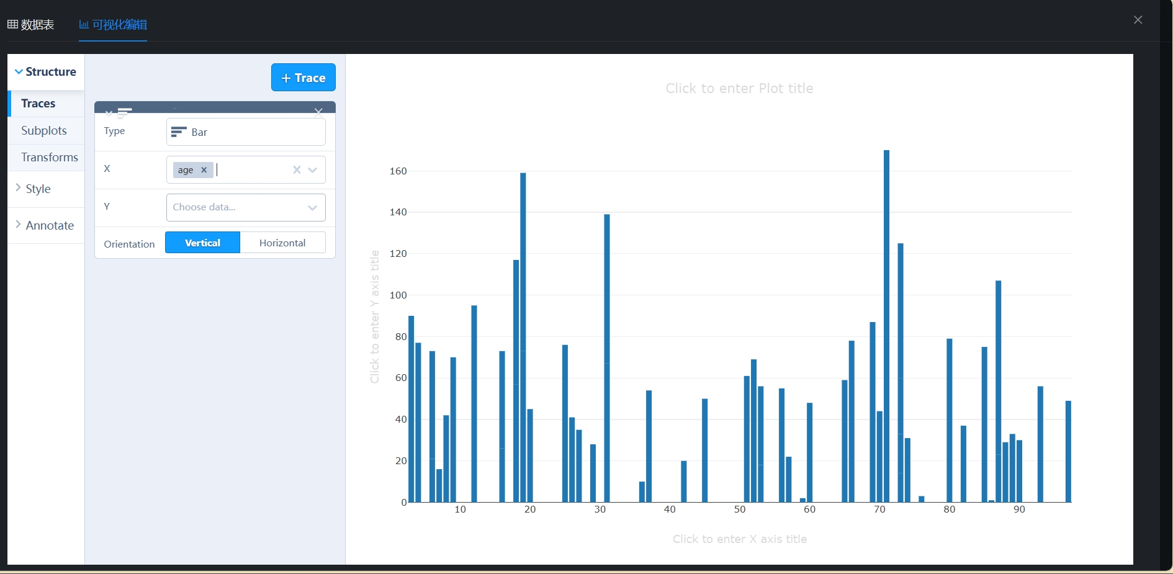Click the data table grid icon

pos(12,25)
